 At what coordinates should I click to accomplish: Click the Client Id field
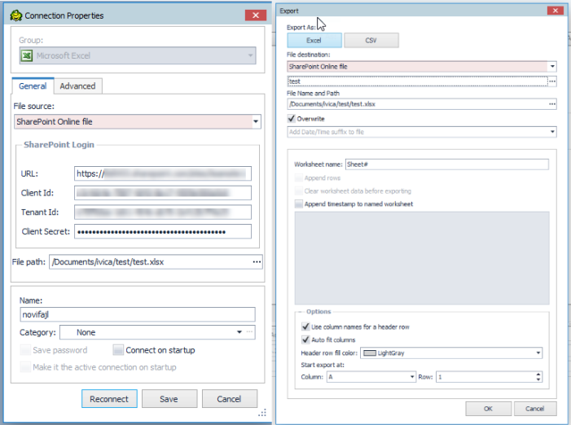point(163,193)
